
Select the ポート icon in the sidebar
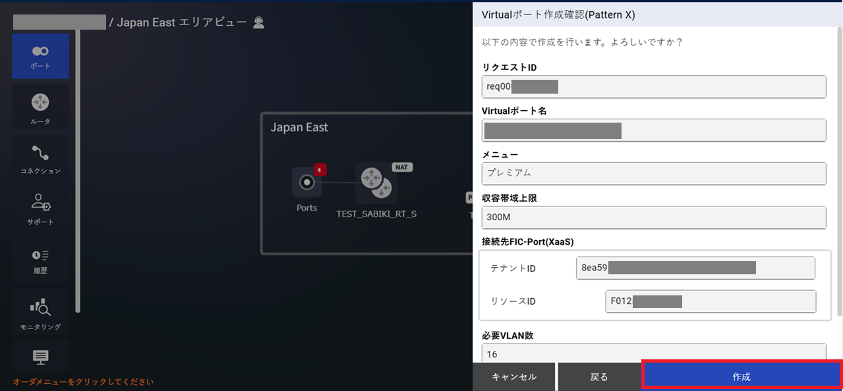(40, 56)
